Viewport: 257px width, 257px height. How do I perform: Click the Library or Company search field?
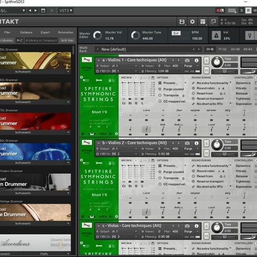point(41,41)
